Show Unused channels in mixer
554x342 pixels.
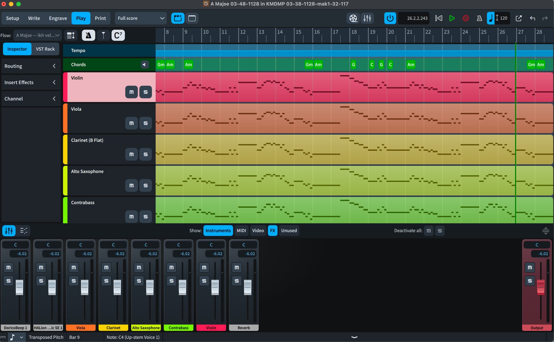point(289,231)
